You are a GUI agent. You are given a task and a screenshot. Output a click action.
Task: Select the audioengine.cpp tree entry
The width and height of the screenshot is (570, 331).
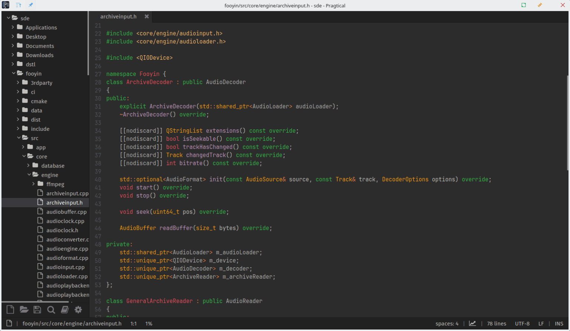click(67, 249)
